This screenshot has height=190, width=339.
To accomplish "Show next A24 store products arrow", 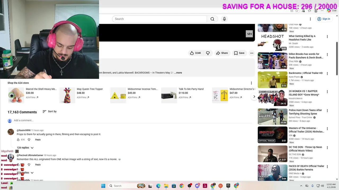I will coord(254,97).
